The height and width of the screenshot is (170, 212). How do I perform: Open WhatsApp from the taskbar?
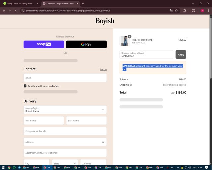[x=14, y=168]
